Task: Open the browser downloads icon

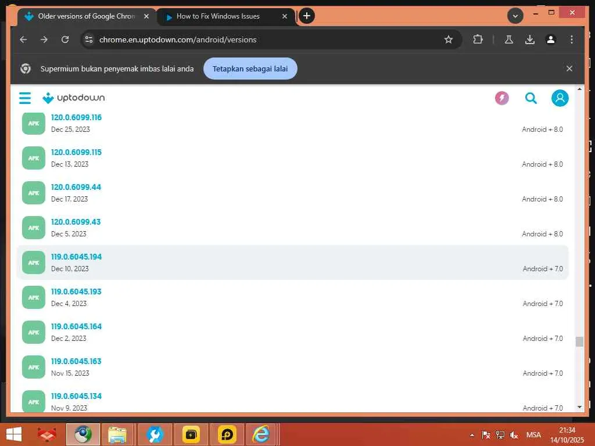Action: tap(530, 39)
